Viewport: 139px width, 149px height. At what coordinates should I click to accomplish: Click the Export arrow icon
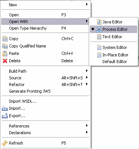pyautogui.click(x=5, y=116)
